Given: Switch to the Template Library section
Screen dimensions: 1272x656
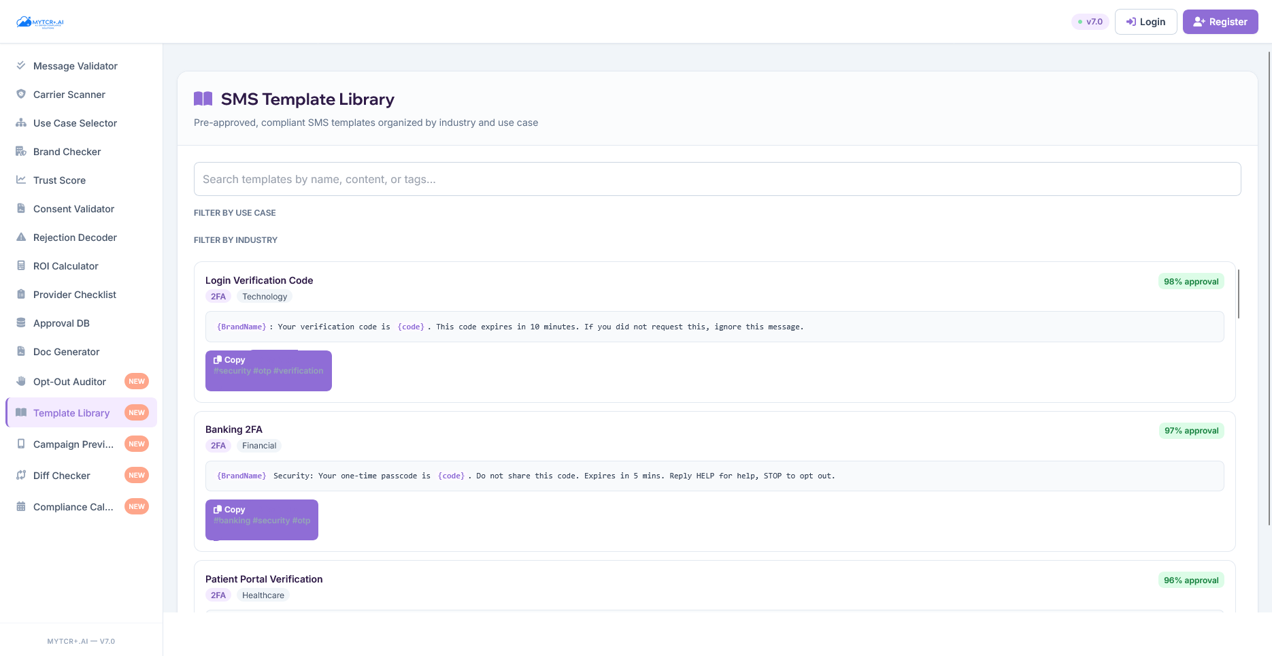Looking at the screenshot, I should click(x=71, y=412).
